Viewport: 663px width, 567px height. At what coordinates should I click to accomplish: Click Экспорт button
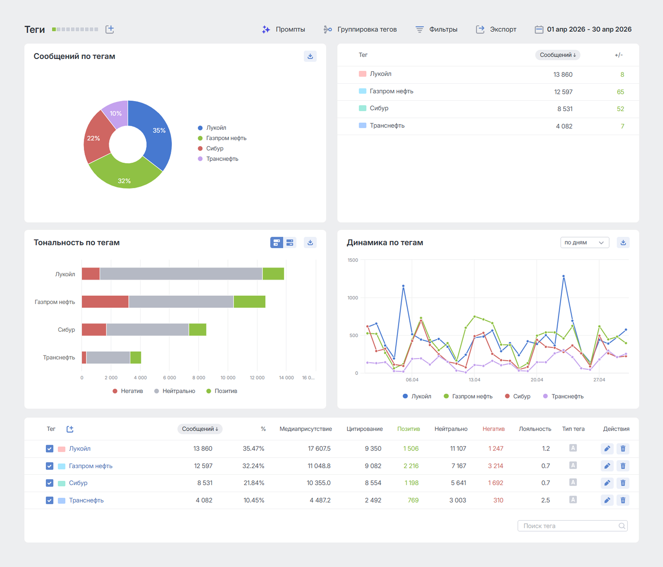(x=496, y=30)
